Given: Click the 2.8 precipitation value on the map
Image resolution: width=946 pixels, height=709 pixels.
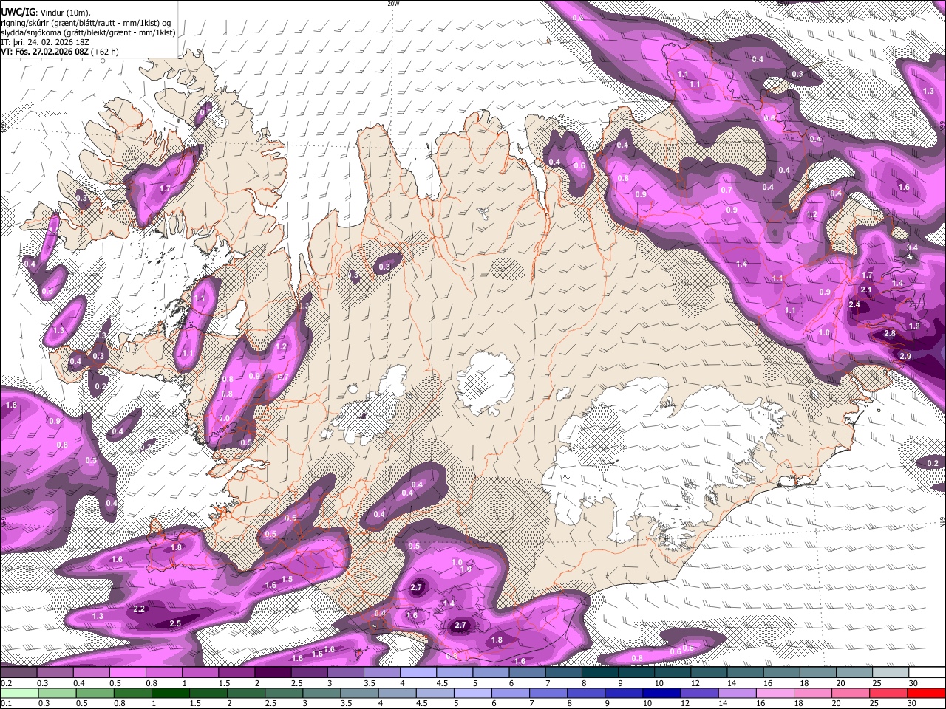Looking at the screenshot, I should click(890, 334).
